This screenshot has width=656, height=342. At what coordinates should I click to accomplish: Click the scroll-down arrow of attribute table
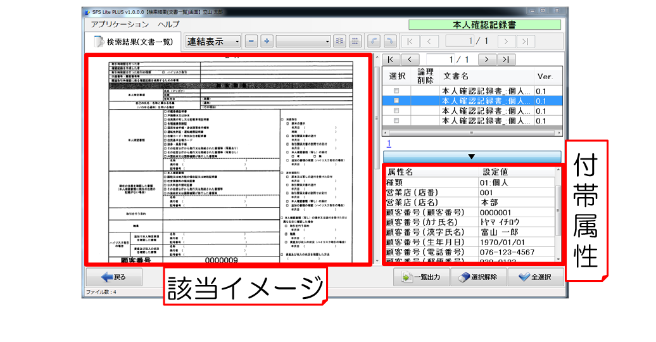pyautogui.click(x=558, y=260)
